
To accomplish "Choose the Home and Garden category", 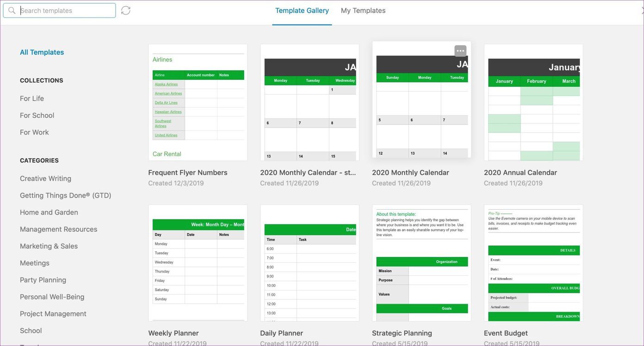I will (49, 212).
